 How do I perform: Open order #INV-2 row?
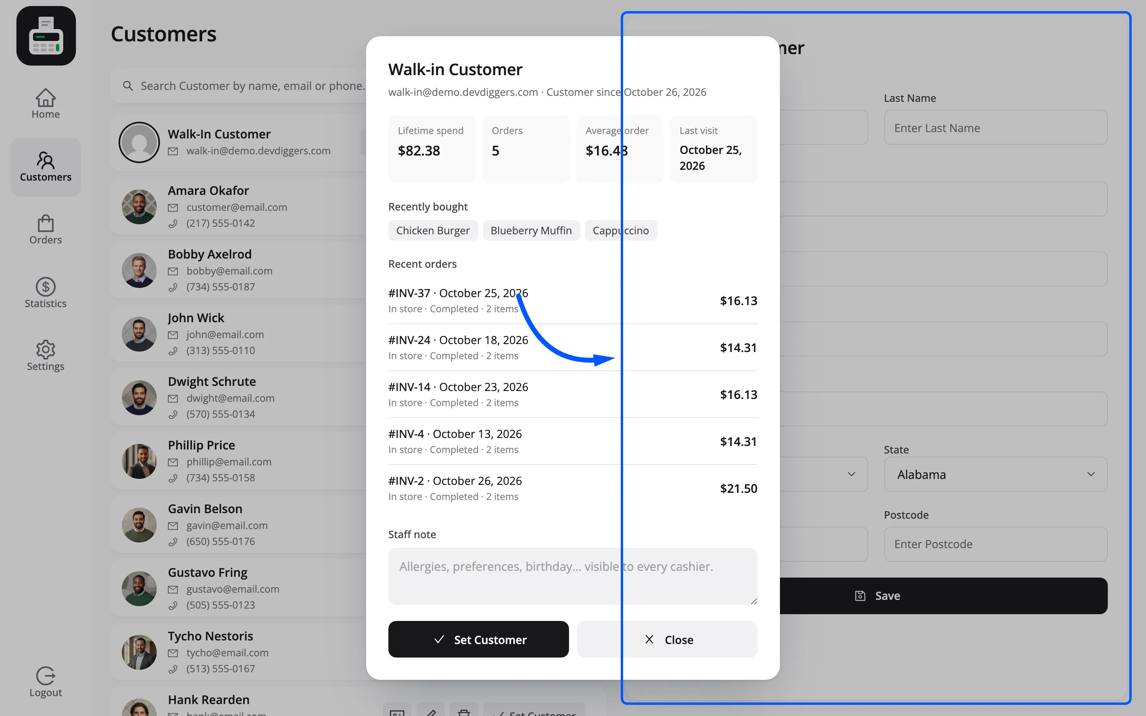click(573, 488)
